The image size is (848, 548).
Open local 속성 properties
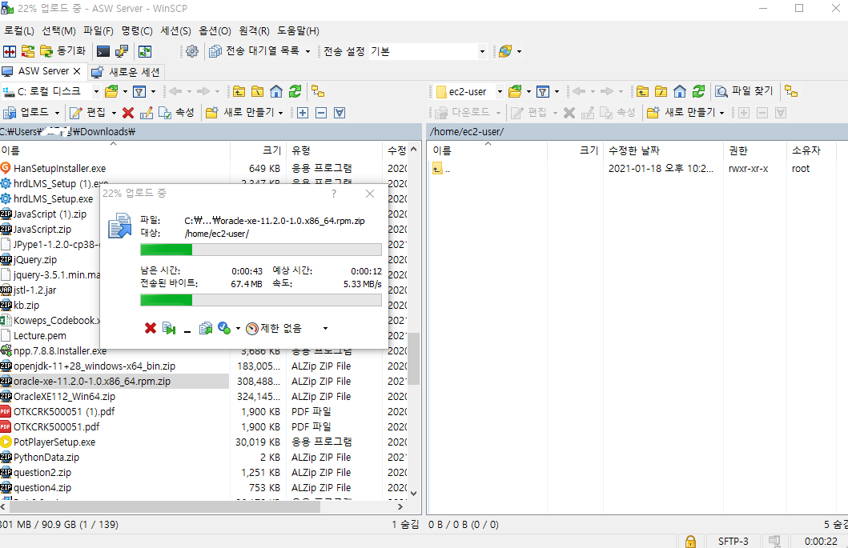click(176, 113)
